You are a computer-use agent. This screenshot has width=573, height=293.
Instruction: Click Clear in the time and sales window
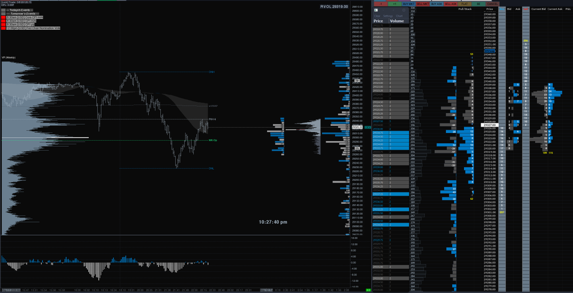coord(377,16)
